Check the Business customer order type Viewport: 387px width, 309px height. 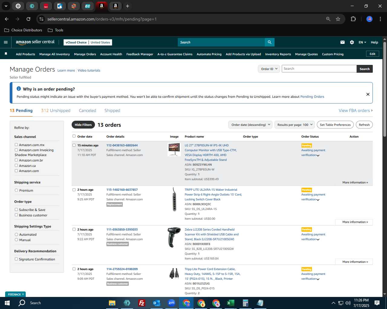pos(16,215)
